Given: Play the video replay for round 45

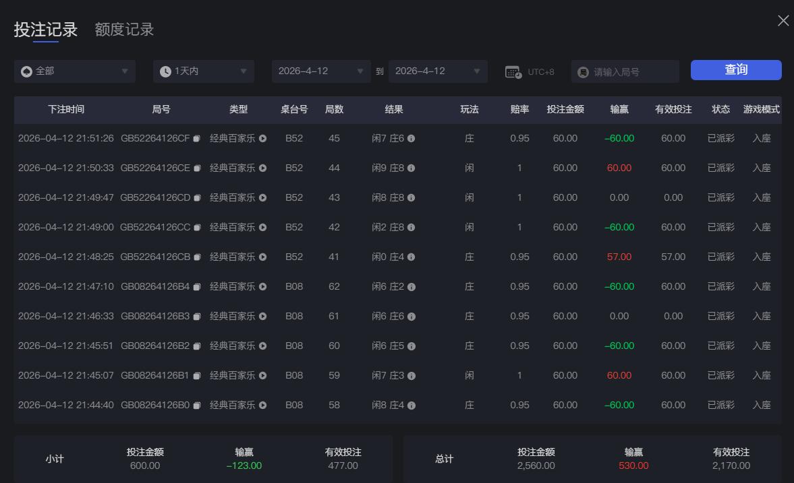Looking at the screenshot, I should tap(263, 138).
